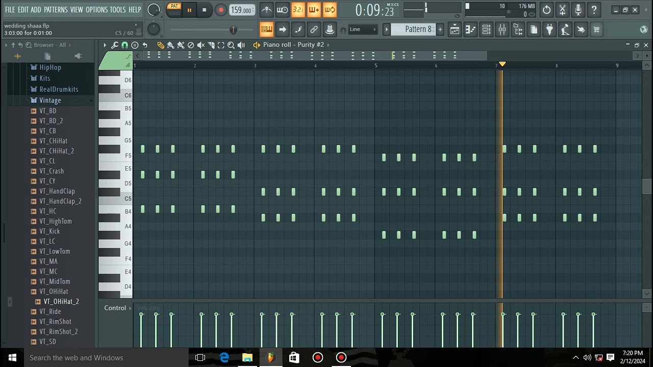This screenshot has width=653, height=367.
Task: Click the pause playback button
Action: pyautogui.click(x=189, y=10)
